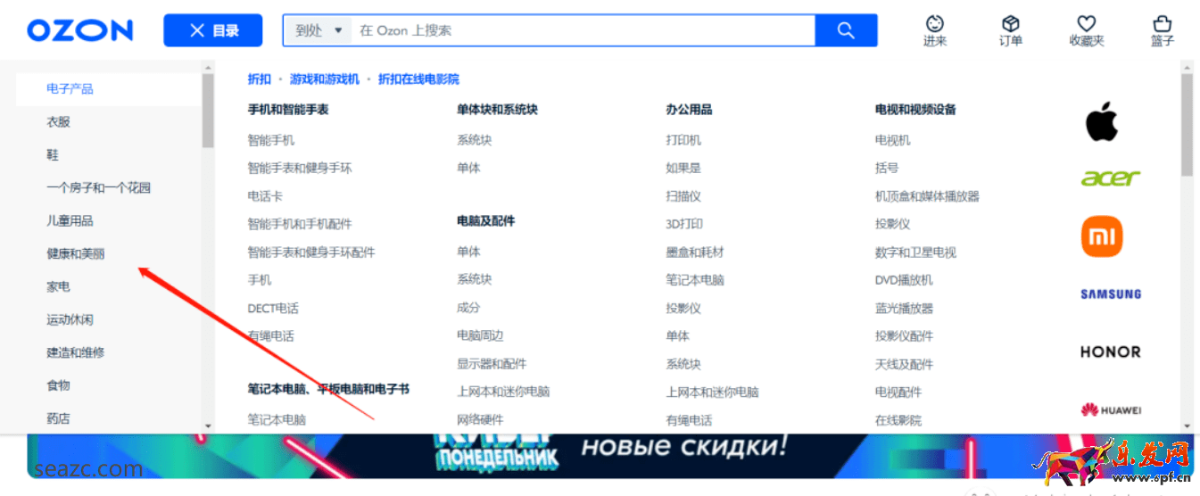
Task: Click the OZON logo
Action: point(79,30)
